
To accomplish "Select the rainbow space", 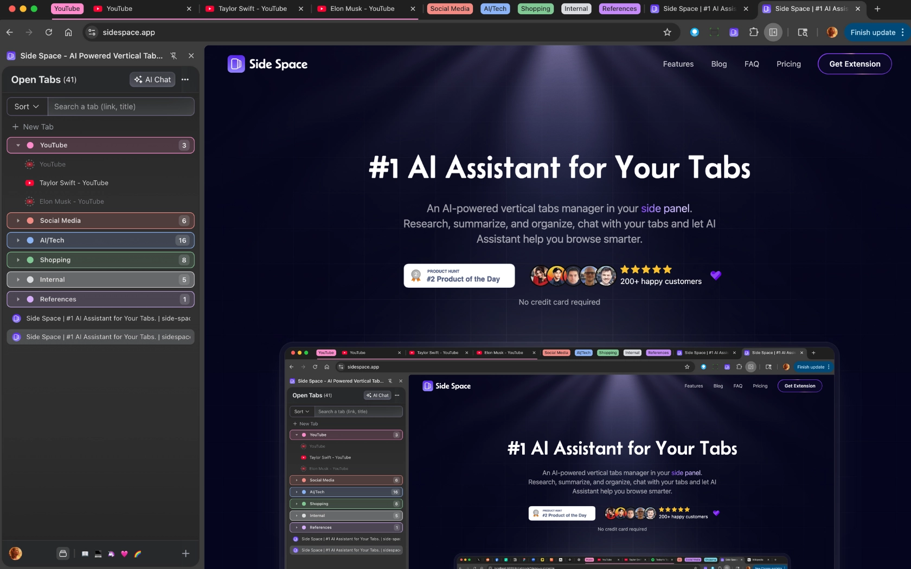I will [137, 554].
